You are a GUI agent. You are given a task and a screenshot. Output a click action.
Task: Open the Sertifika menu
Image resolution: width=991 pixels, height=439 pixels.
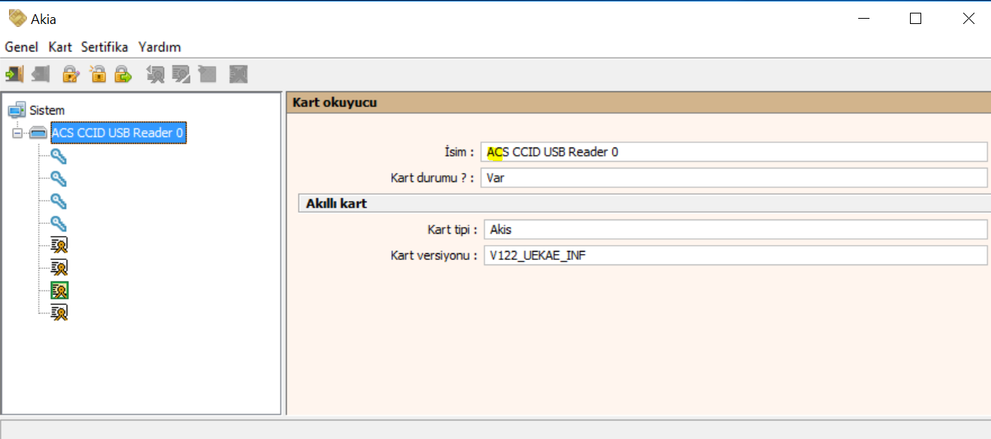tap(104, 46)
